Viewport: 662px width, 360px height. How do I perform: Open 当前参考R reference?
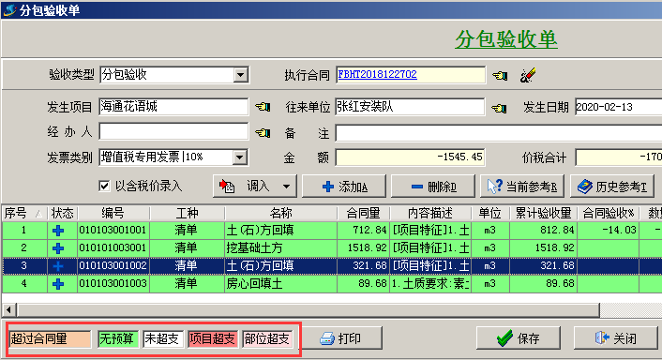pyautogui.click(x=522, y=187)
